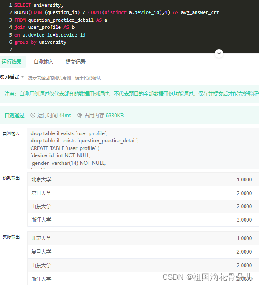Select 北京大学 row in 实际输出
The height and width of the screenshot is (285, 259).
[143, 238]
